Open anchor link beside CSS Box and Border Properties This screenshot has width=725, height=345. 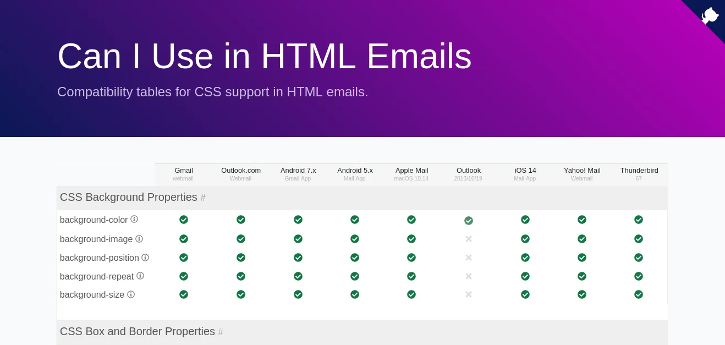[221, 332]
